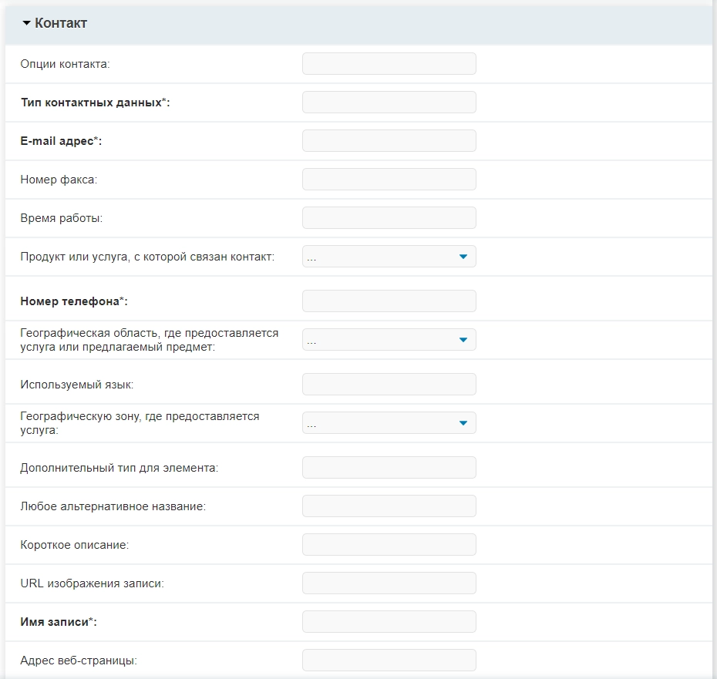Click the Время работы input field
Screen dimensions: 717x679
pyautogui.click(x=389, y=217)
